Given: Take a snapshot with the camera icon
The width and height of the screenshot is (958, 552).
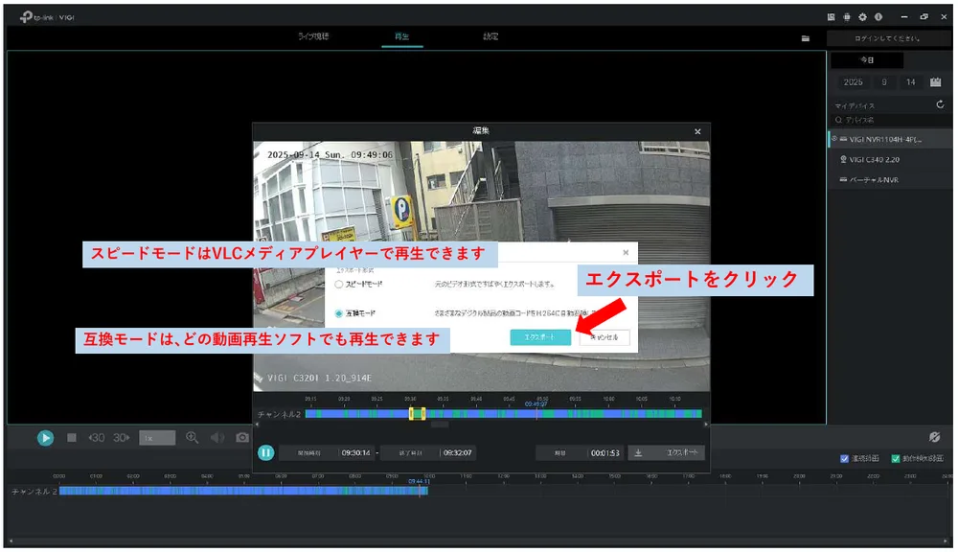Looking at the screenshot, I should 242,438.
